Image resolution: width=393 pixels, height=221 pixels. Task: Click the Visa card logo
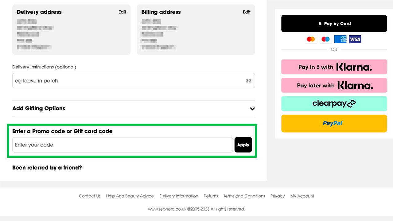[355, 39]
